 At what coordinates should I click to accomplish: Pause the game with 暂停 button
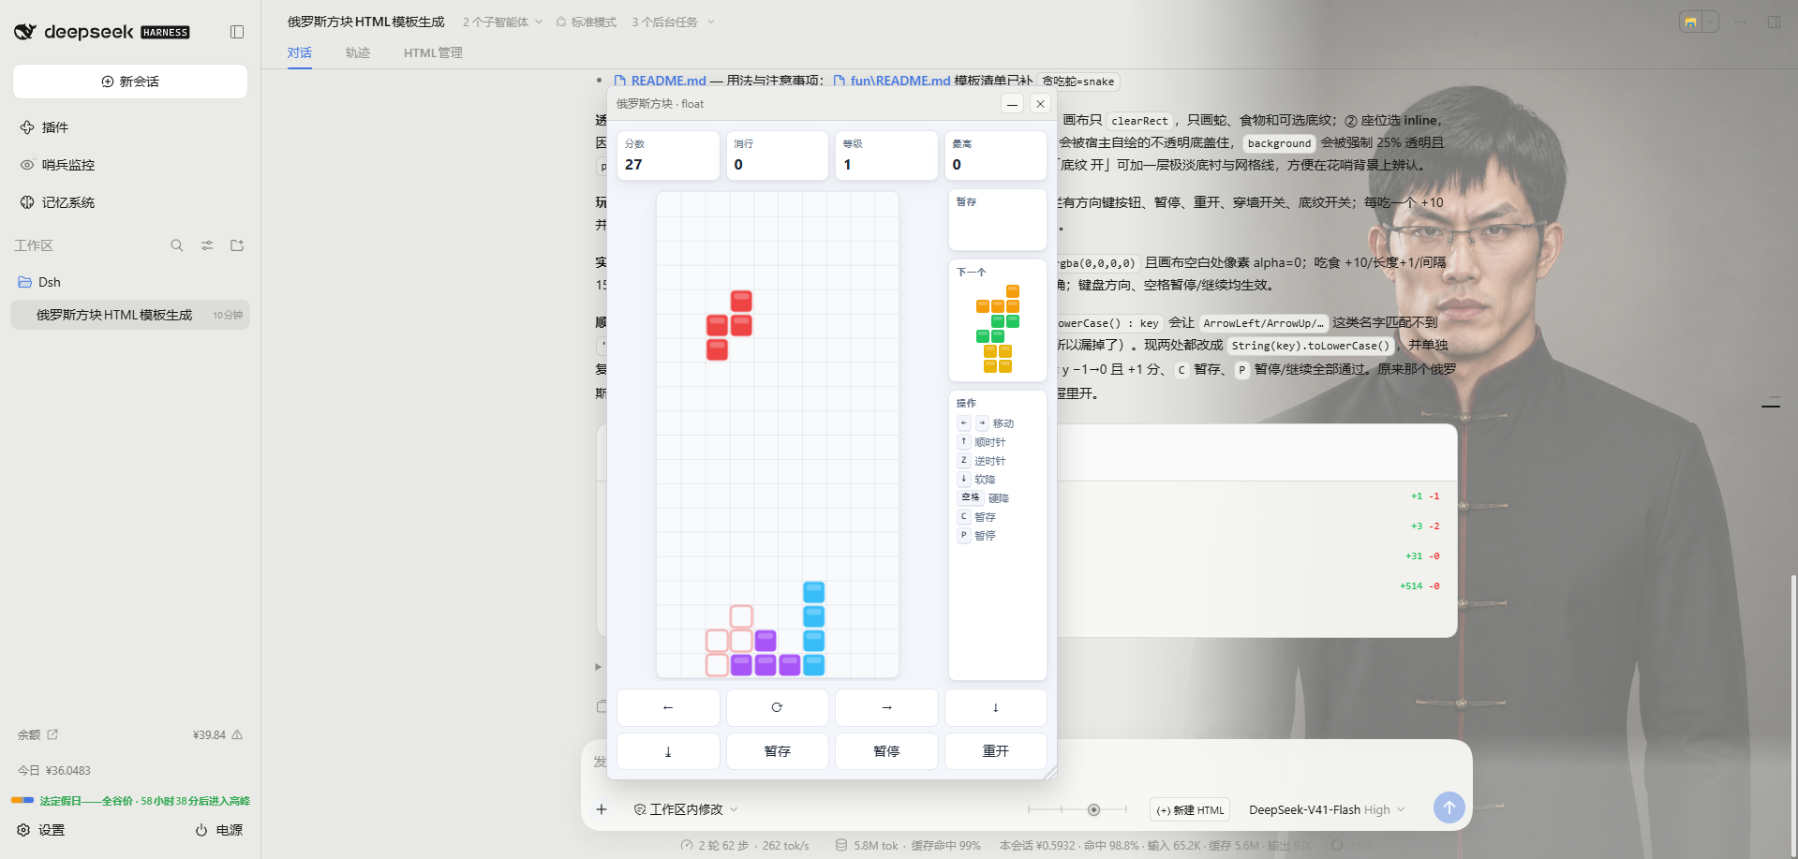pos(887,751)
